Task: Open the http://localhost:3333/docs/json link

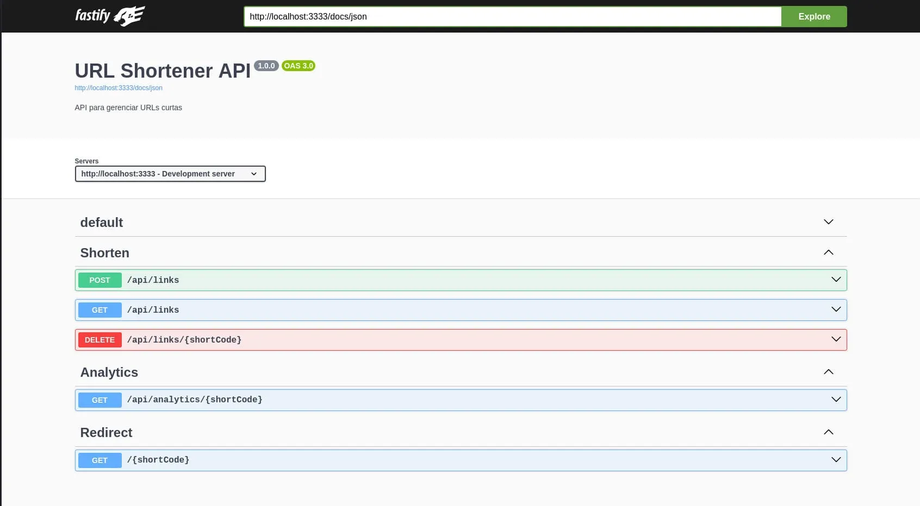Action: point(118,87)
